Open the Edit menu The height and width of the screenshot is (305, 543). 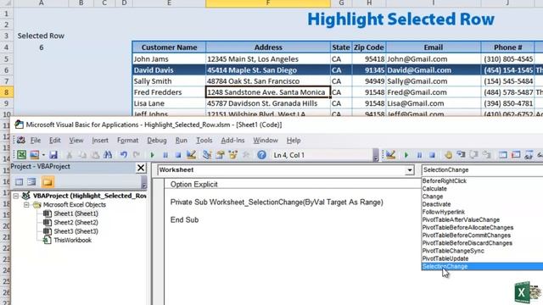(54, 140)
